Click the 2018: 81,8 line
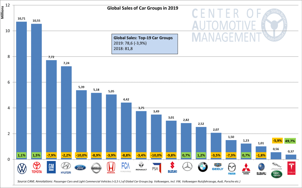Viewport: 302px width, 188px height. tap(123, 49)
